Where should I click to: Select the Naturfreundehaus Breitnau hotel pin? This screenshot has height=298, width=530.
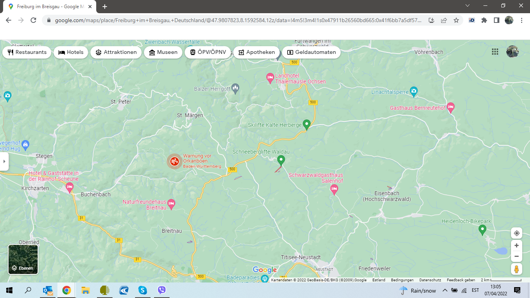point(171,203)
